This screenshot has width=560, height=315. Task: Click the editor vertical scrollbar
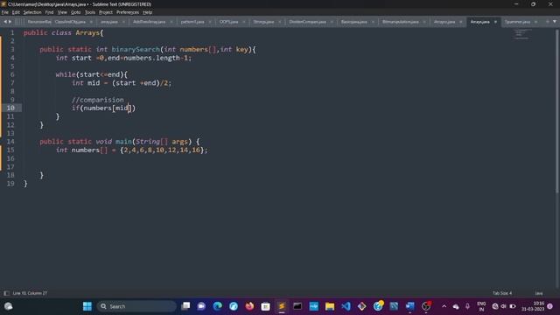click(x=556, y=111)
